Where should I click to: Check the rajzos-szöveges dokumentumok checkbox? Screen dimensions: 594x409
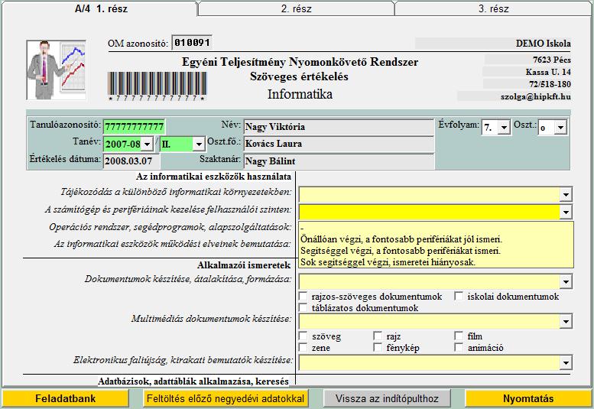coord(304,297)
